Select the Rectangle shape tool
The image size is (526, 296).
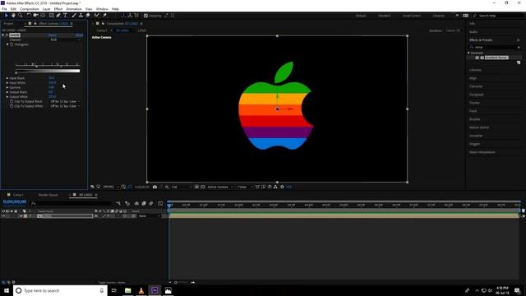coord(51,16)
